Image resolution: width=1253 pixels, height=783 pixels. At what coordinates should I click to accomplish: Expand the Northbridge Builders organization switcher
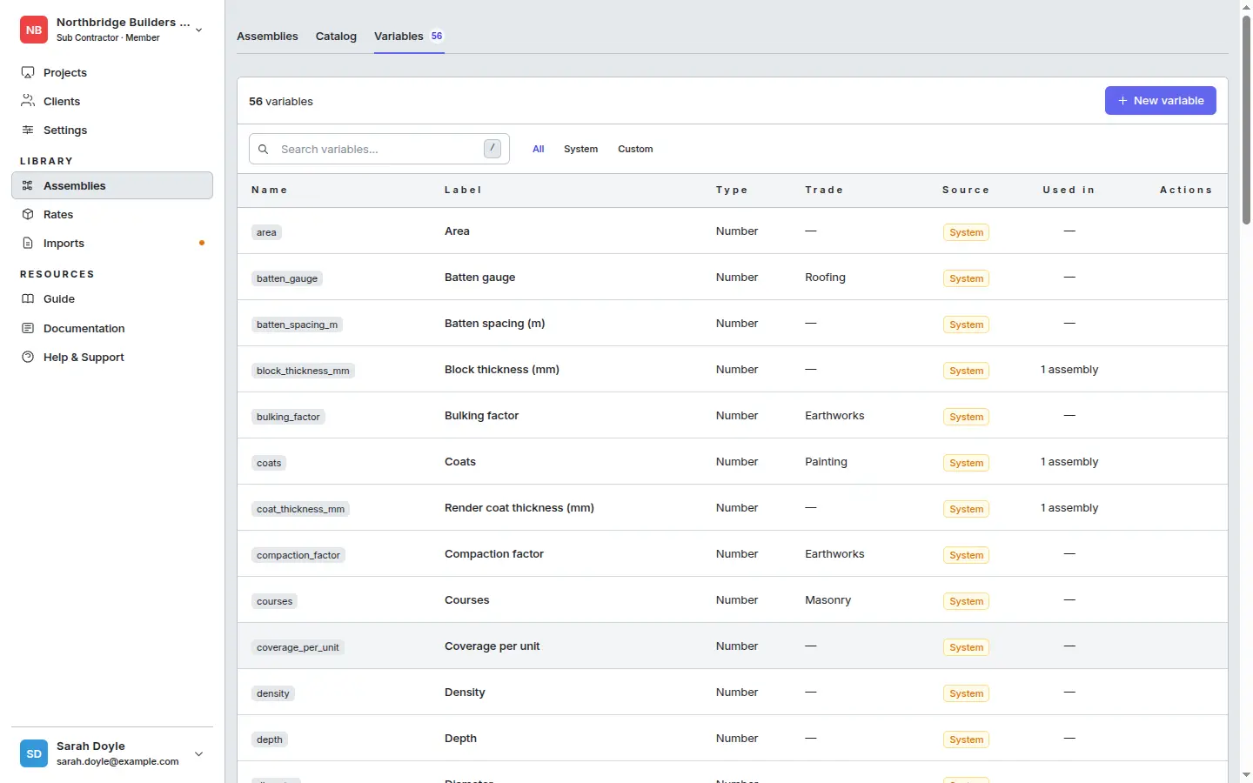199,30
